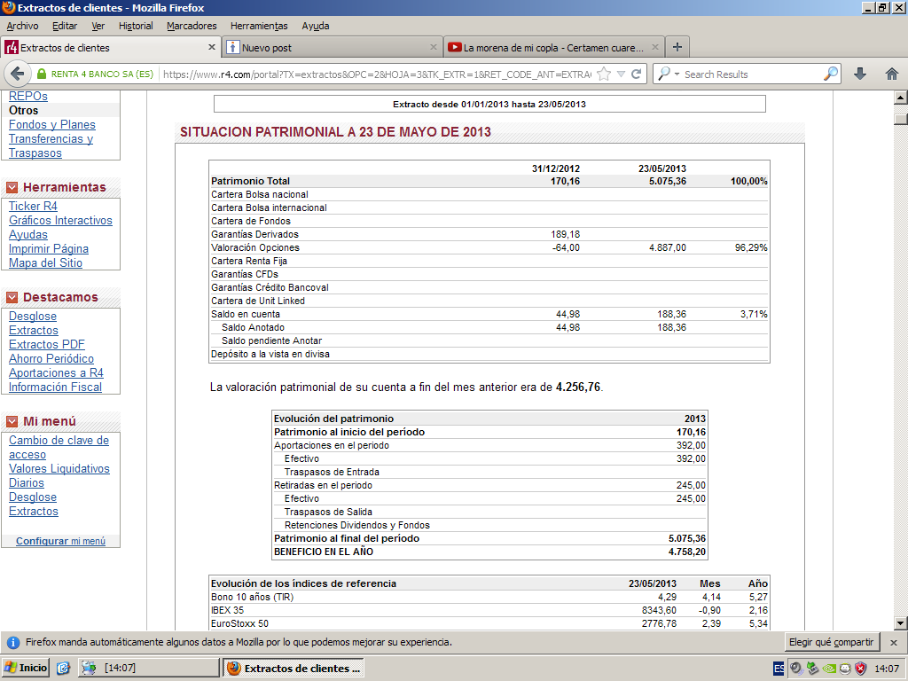This screenshot has width=908, height=681.
Task: Click the red shield security tray icon
Action: tap(861, 669)
